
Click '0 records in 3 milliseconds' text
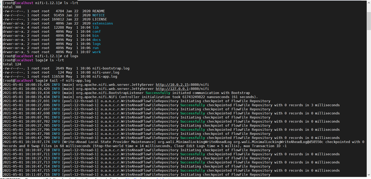click(311, 105)
